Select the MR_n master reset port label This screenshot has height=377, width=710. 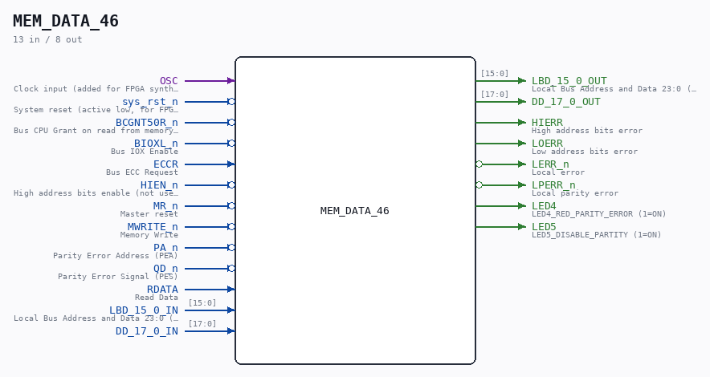(165, 205)
